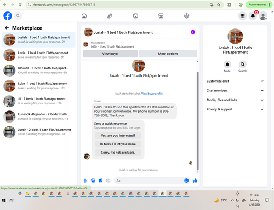Click the message input field Aa
Viewport: 274px width, 210px height.
click(149, 180)
